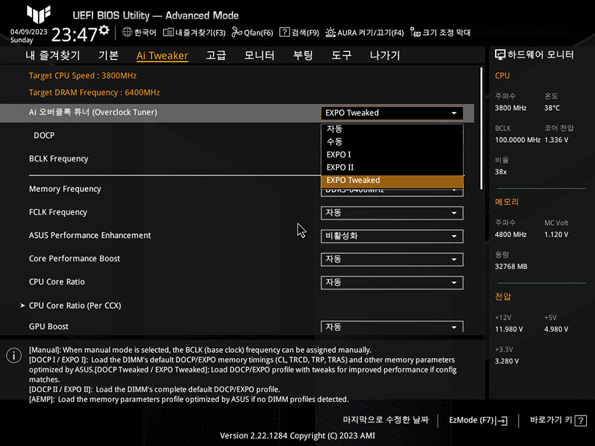This screenshot has height=446, width=595.
Task: Click the Memory Frequency label
Action: point(65,189)
